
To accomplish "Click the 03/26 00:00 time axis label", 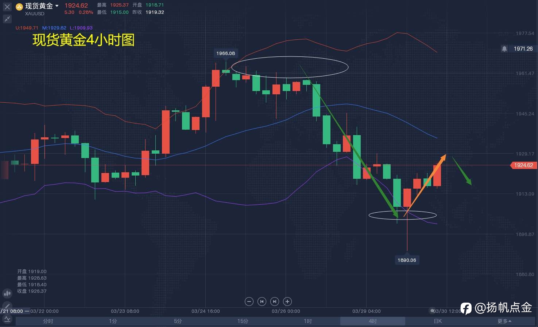I will pyautogui.click(x=286, y=311).
